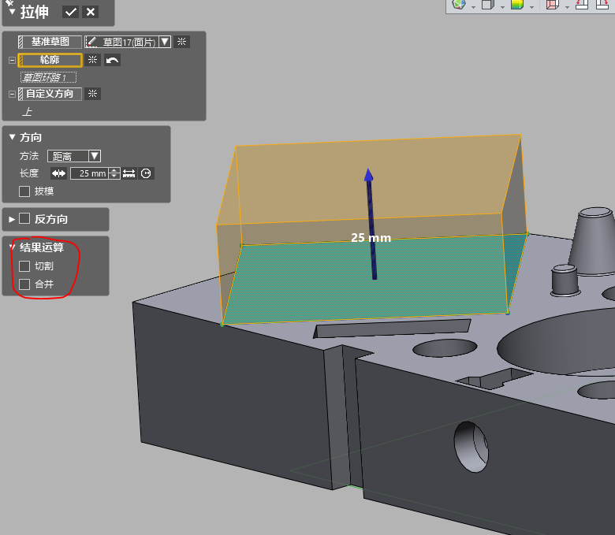Click the 自定义方向 button
Screen dimensions: 615x535
click(x=50, y=94)
